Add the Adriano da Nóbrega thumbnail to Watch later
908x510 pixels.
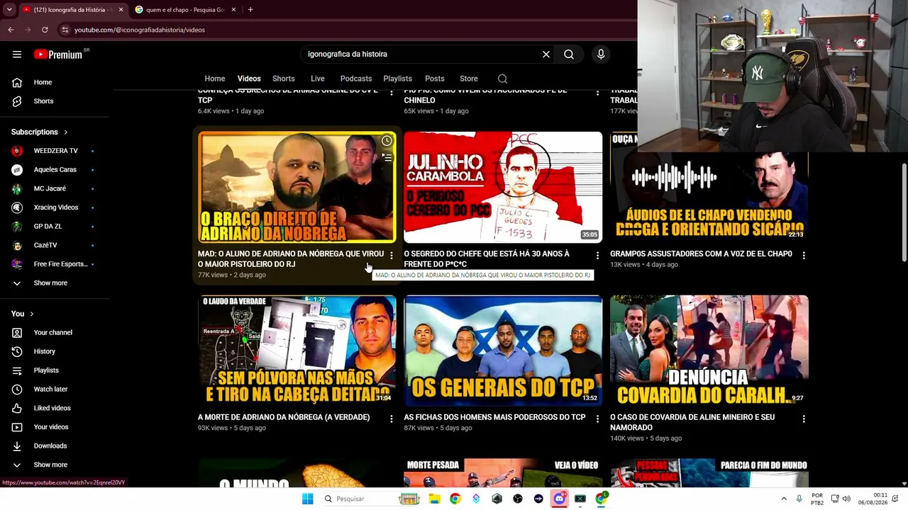(x=387, y=141)
